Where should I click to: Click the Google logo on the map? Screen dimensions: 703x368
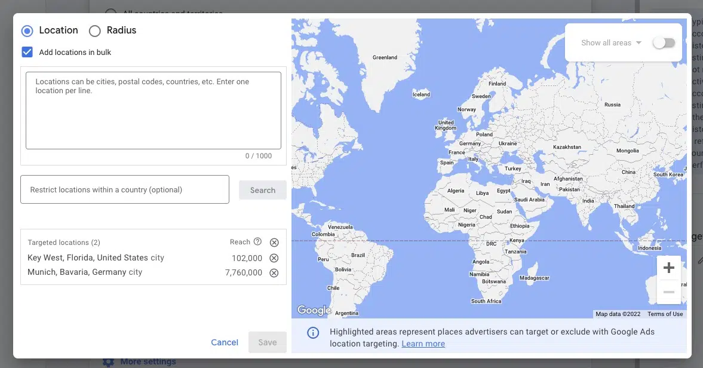point(313,309)
